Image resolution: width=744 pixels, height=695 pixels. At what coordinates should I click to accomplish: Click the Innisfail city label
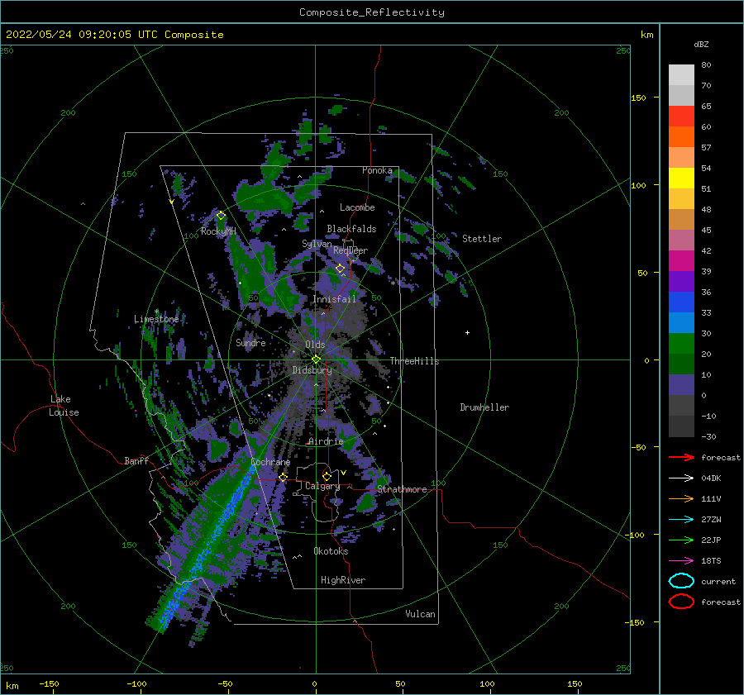334,299
